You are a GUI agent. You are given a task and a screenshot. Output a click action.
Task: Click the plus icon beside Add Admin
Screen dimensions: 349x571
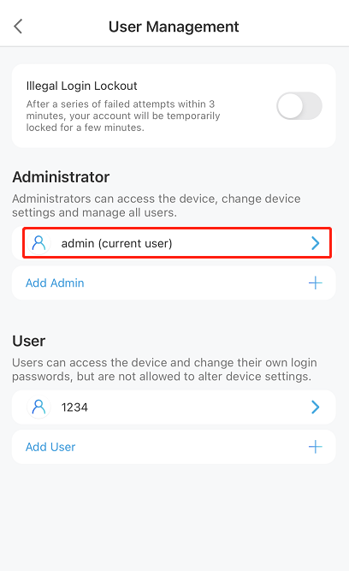(x=315, y=283)
